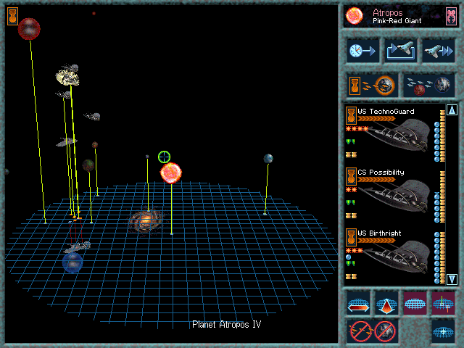Click the rotate grid horizontally button

click(x=358, y=303)
